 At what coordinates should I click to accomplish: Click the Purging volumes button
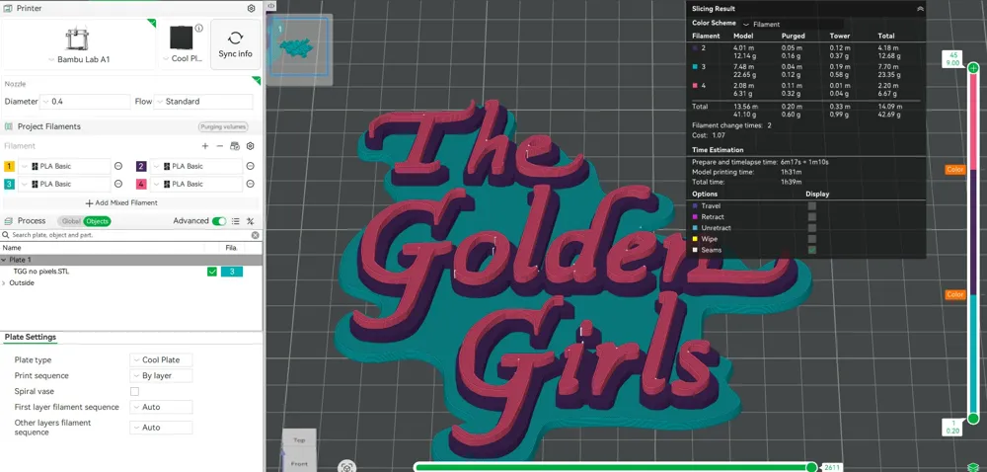tap(223, 126)
